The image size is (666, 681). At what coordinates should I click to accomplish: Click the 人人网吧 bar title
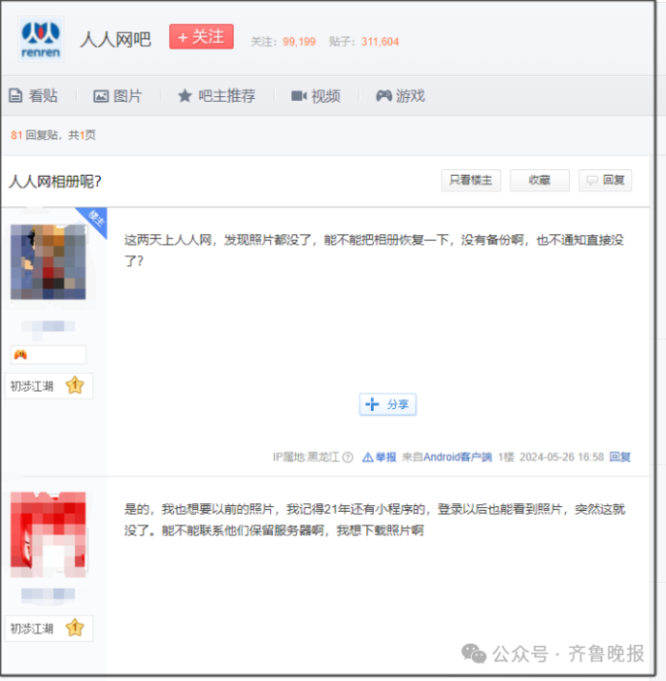115,40
